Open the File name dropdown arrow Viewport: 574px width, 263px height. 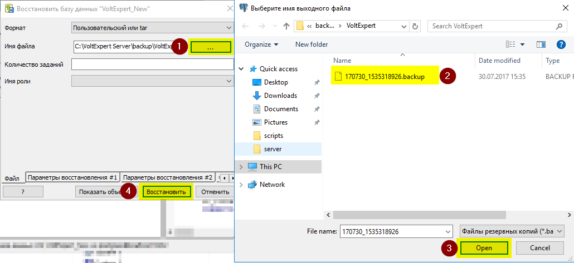[x=447, y=231]
